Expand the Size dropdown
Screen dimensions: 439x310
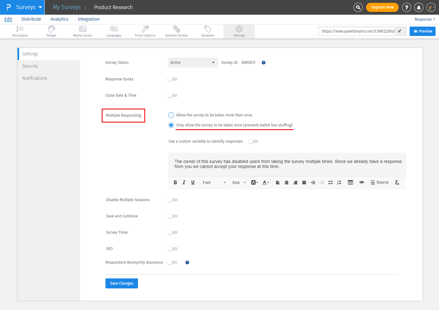[x=239, y=182]
